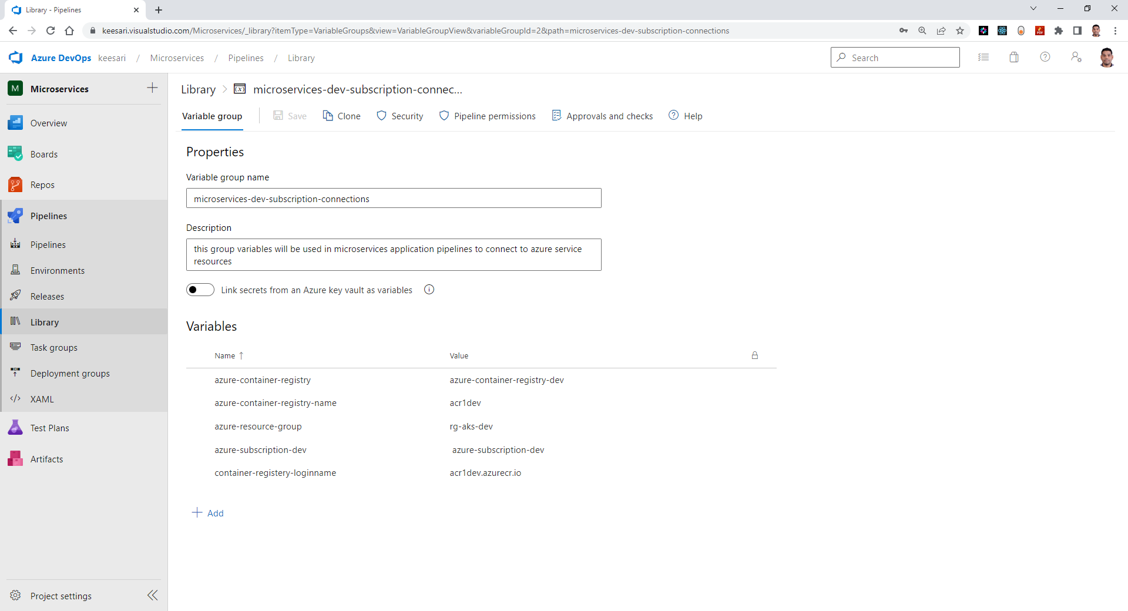Screen dimensions: 1128x611
Task: Open the Test Plans flask icon
Action: (x=15, y=428)
